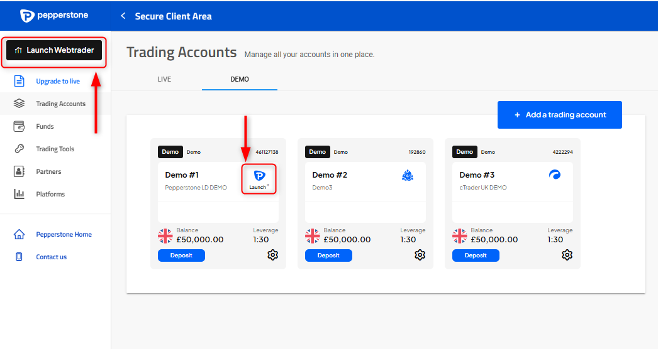
Task: Click Add a trading account button
Action: pos(559,115)
